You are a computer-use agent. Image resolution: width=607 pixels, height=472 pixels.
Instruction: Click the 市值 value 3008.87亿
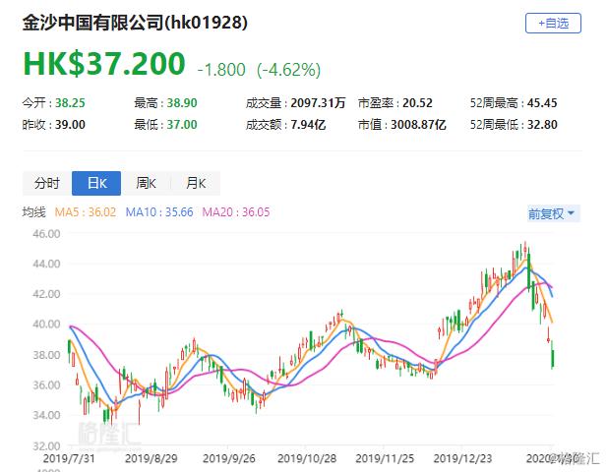pyautogui.click(x=418, y=125)
